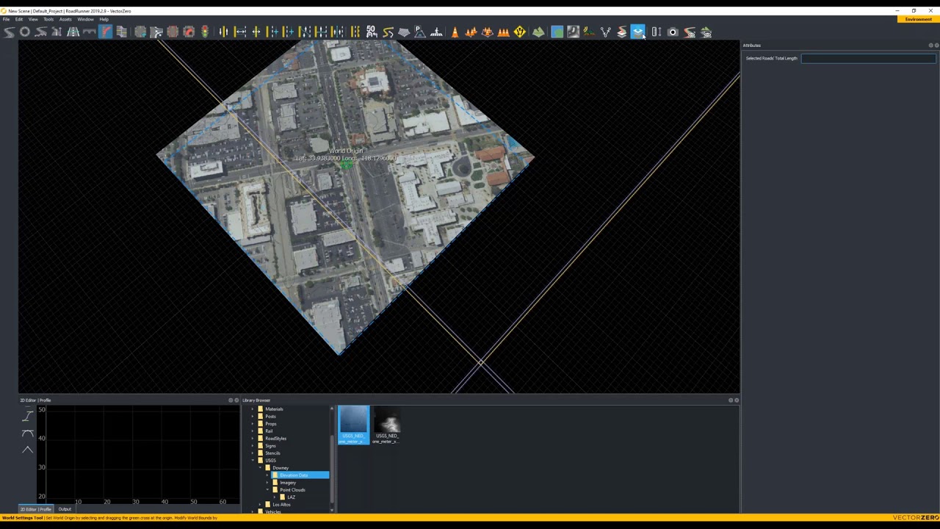
Task: Select the peak corner profile tool
Action: (x=27, y=450)
